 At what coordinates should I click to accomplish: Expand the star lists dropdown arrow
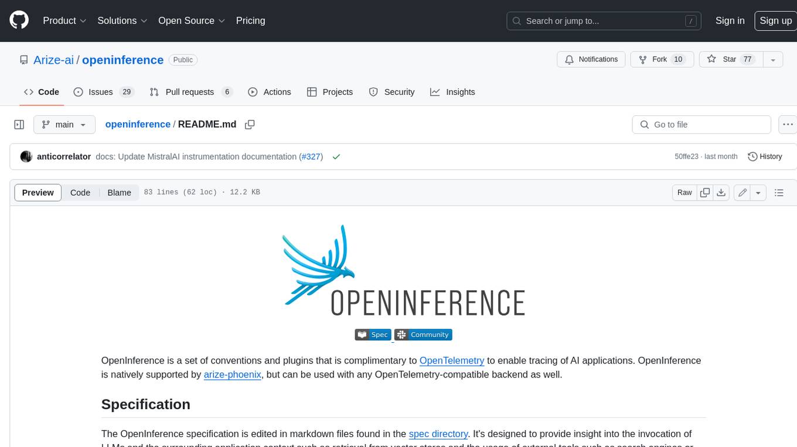click(x=773, y=60)
